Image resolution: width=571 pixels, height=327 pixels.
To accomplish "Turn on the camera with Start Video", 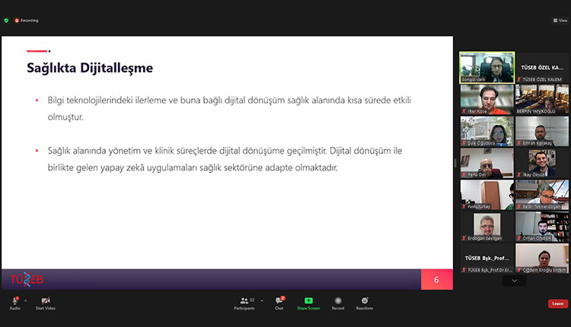I will click(45, 301).
